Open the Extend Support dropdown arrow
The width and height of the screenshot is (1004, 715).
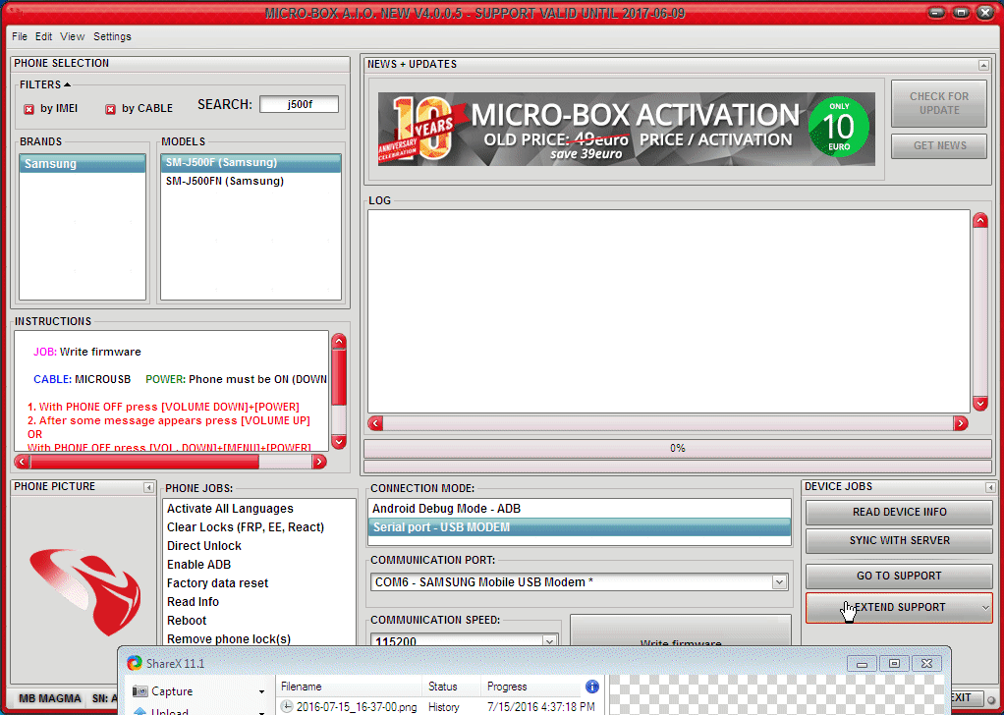(x=985, y=608)
